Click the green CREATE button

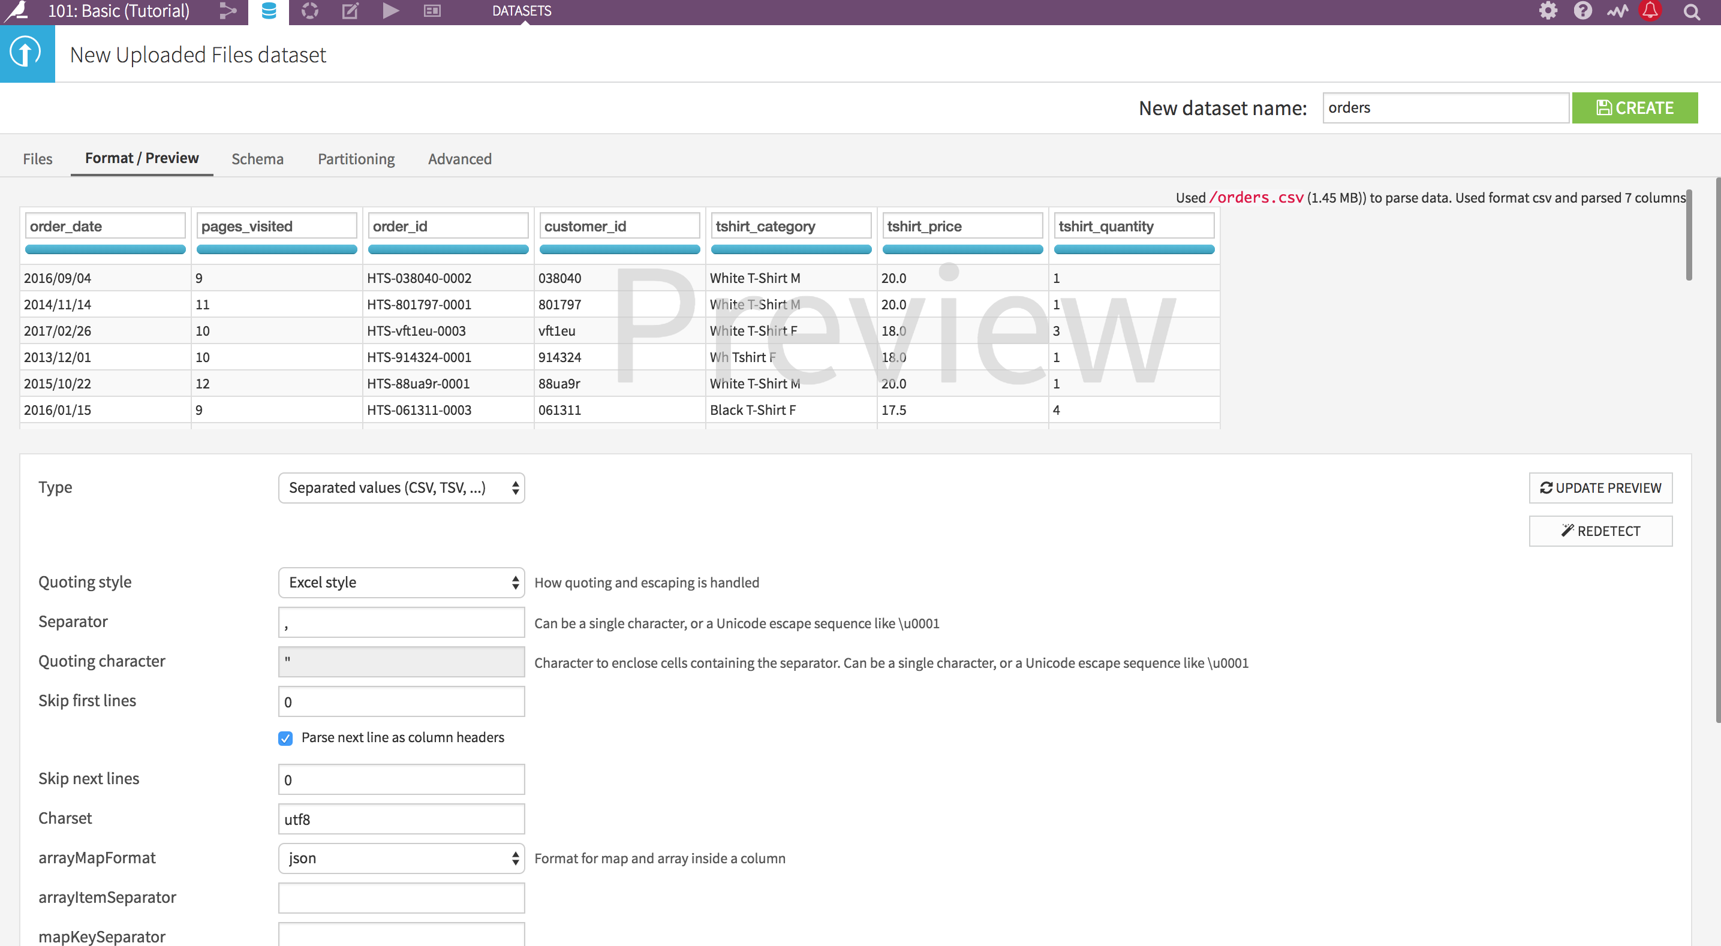1634,107
